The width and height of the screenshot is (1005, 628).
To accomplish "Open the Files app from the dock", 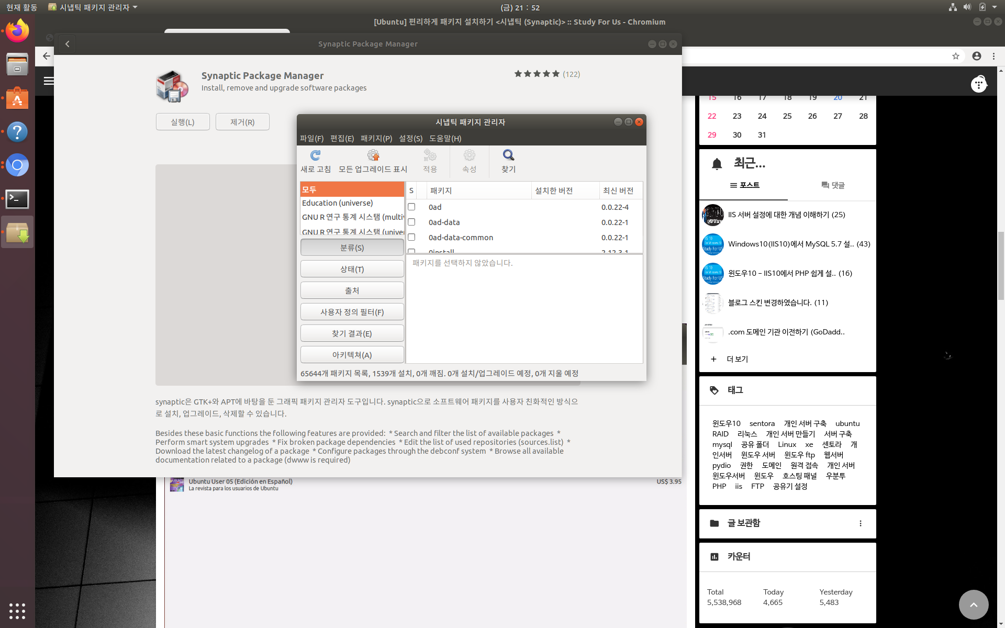I will pyautogui.click(x=17, y=64).
